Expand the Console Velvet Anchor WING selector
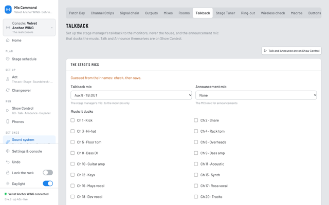 (x=29, y=28)
